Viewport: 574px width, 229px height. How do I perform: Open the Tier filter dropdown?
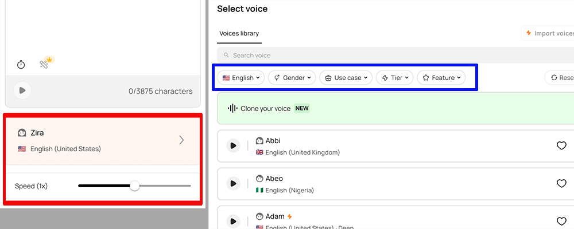[395, 78]
